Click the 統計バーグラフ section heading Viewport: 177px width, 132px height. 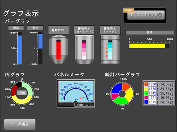pos(122,75)
